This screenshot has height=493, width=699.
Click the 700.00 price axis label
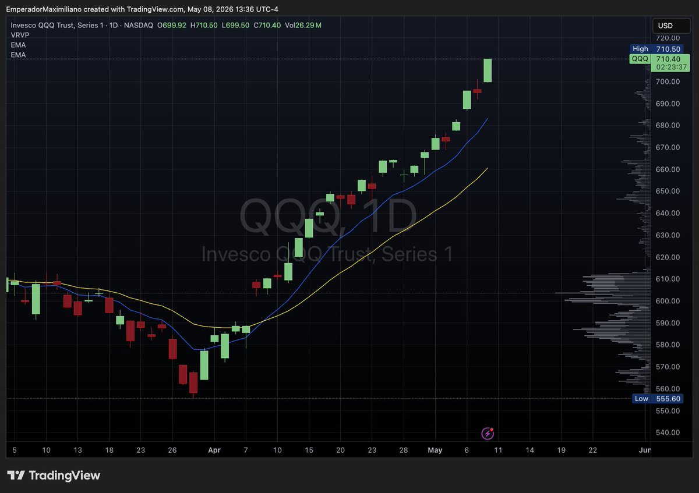click(x=668, y=81)
